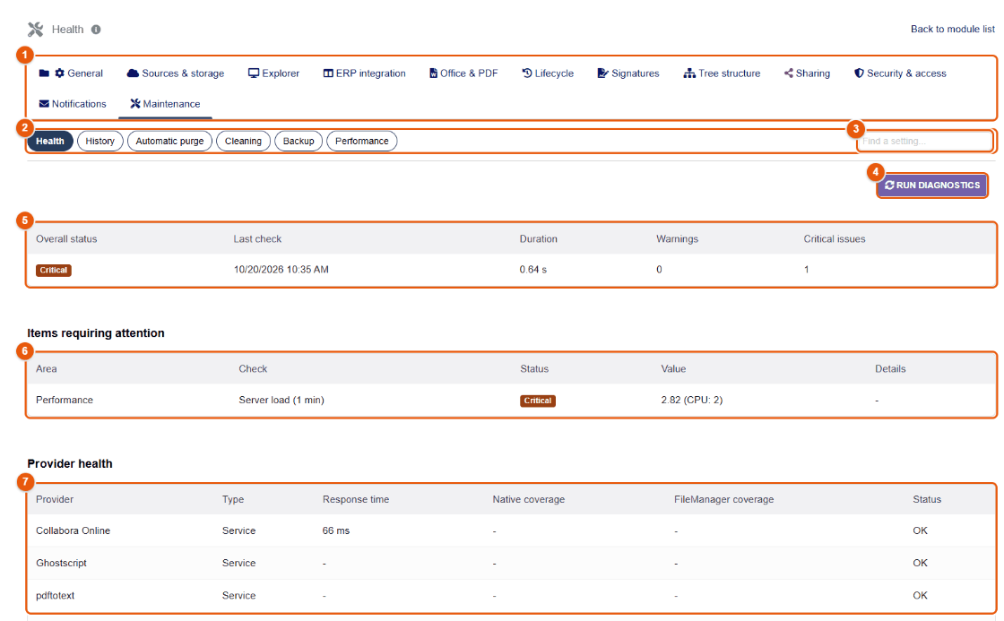
Task: Click the Critical badge in Server load row
Action: (x=538, y=401)
